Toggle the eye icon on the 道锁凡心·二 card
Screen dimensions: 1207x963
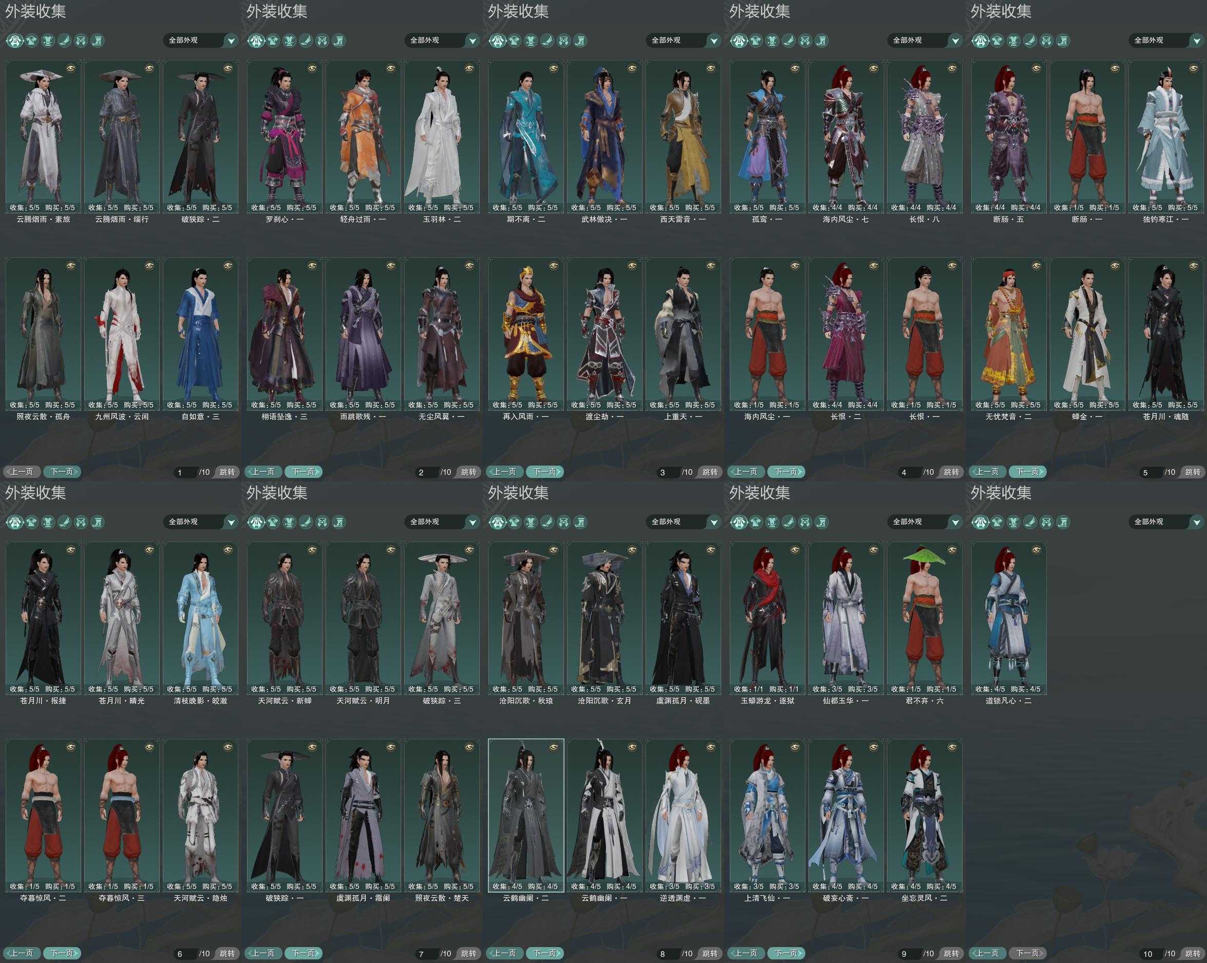point(1036,550)
